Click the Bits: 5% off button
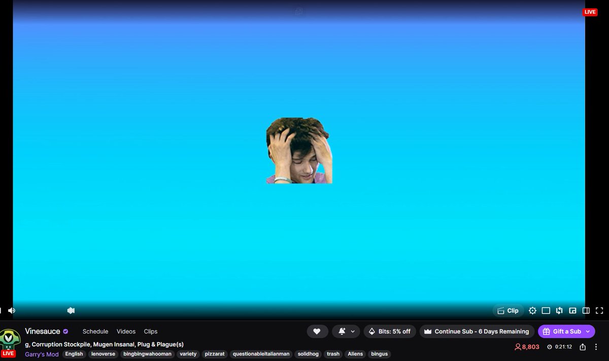This screenshot has height=361, width=609. (390, 332)
